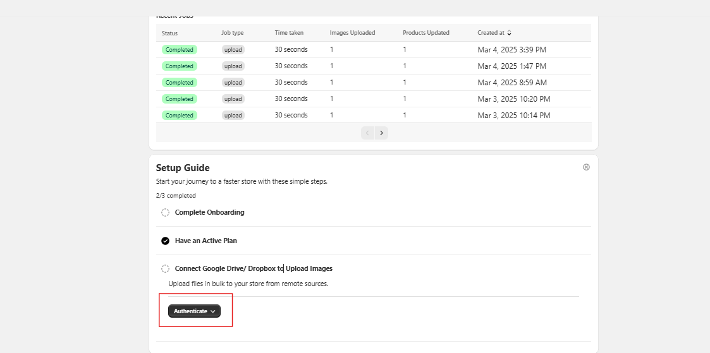Click dashed circle beside Complete Onboarding
Image resolution: width=710 pixels, height=353 pixels.
point(165,213)
